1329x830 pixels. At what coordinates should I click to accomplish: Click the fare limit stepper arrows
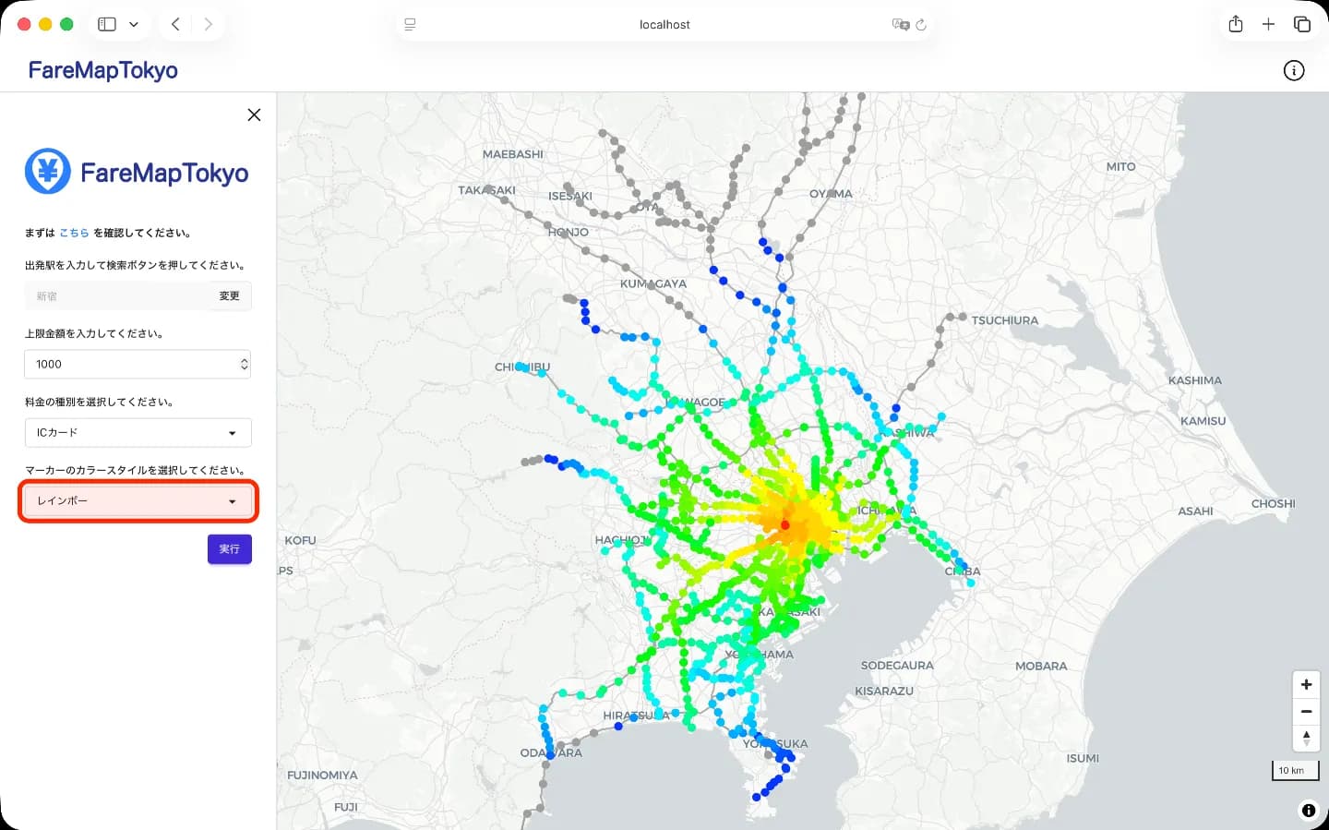click(244, 364)
